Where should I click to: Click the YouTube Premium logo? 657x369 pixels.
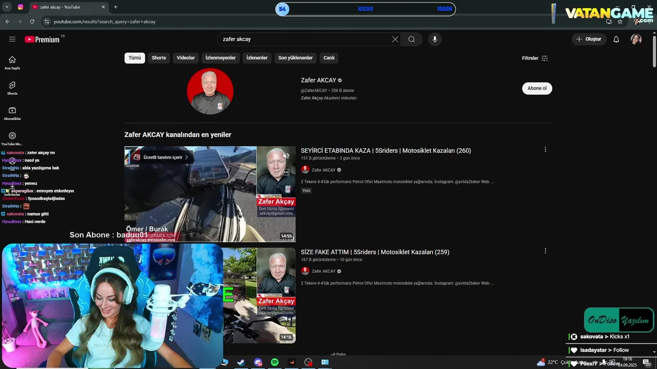(42, 39)
